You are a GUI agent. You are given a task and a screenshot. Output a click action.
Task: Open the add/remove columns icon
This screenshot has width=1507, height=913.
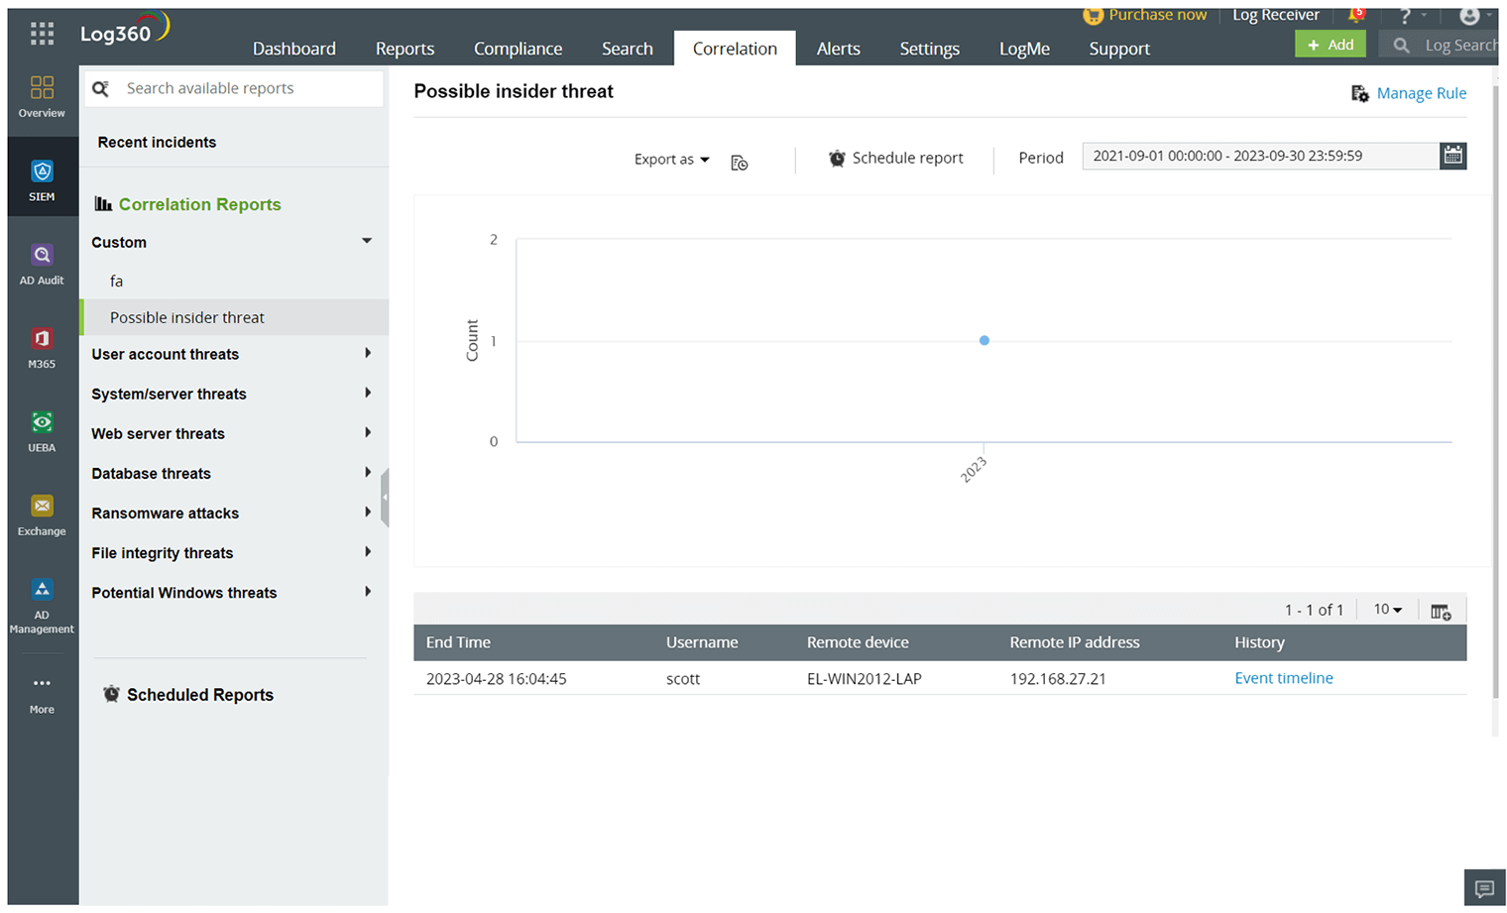pos(1441,611)
